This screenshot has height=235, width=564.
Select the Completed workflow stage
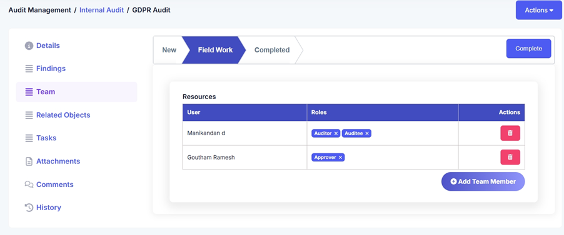point(272,50)
